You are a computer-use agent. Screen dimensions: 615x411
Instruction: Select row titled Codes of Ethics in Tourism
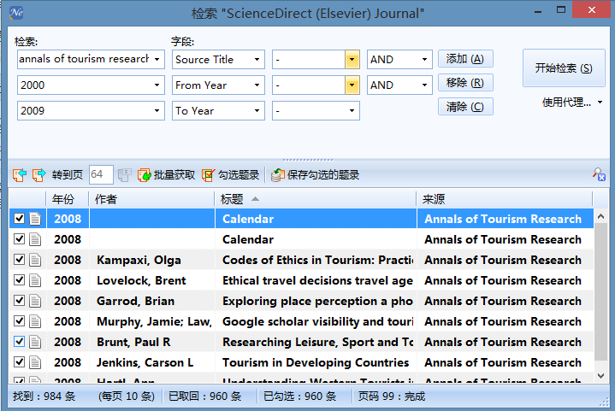[x=301, y=260]
